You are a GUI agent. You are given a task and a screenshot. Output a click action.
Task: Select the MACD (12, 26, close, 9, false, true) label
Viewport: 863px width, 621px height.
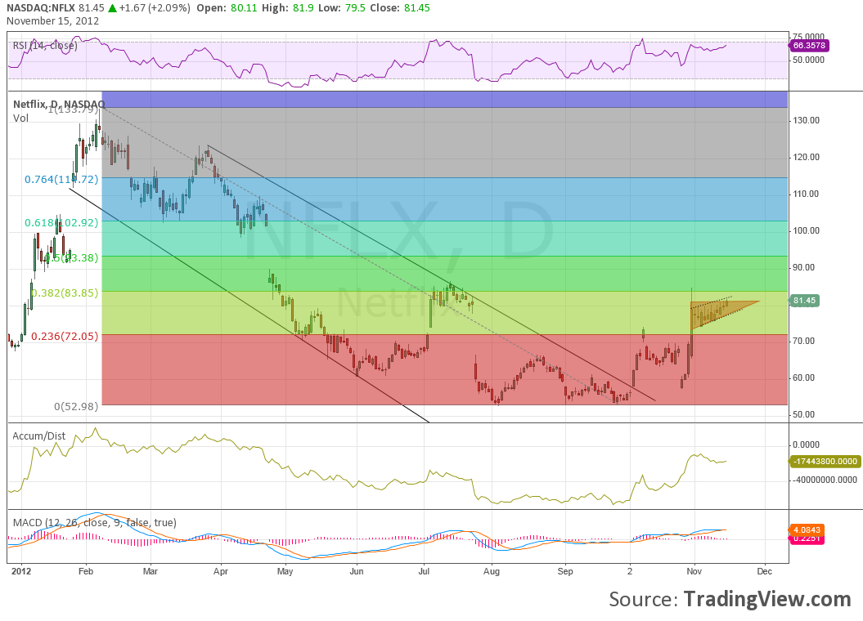(95, 523)
